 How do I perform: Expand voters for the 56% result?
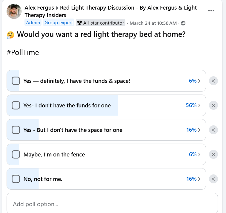pyautogui.click(x=193, y=105)
